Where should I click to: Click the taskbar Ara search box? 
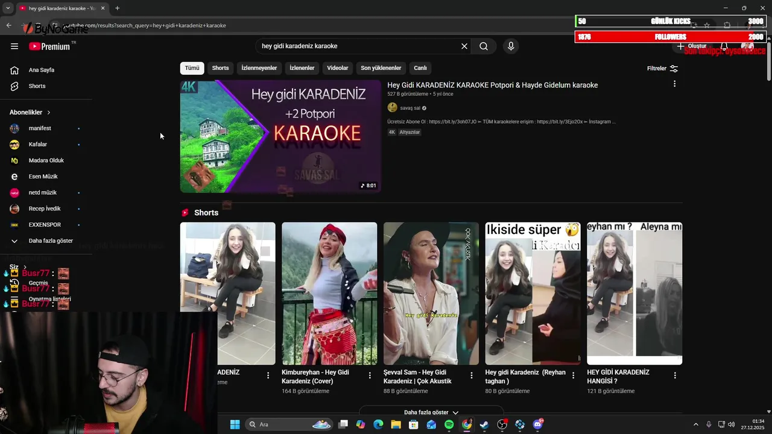coord(289,424)
